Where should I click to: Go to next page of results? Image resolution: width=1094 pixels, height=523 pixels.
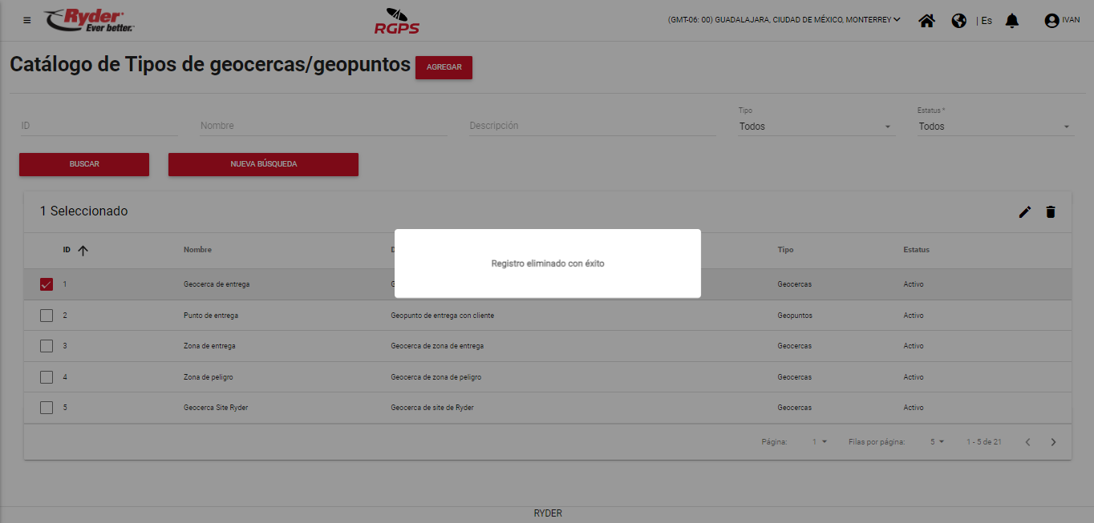[x=1053, y=442]
